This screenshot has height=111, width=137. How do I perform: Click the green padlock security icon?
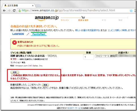(x=20, y=10)
